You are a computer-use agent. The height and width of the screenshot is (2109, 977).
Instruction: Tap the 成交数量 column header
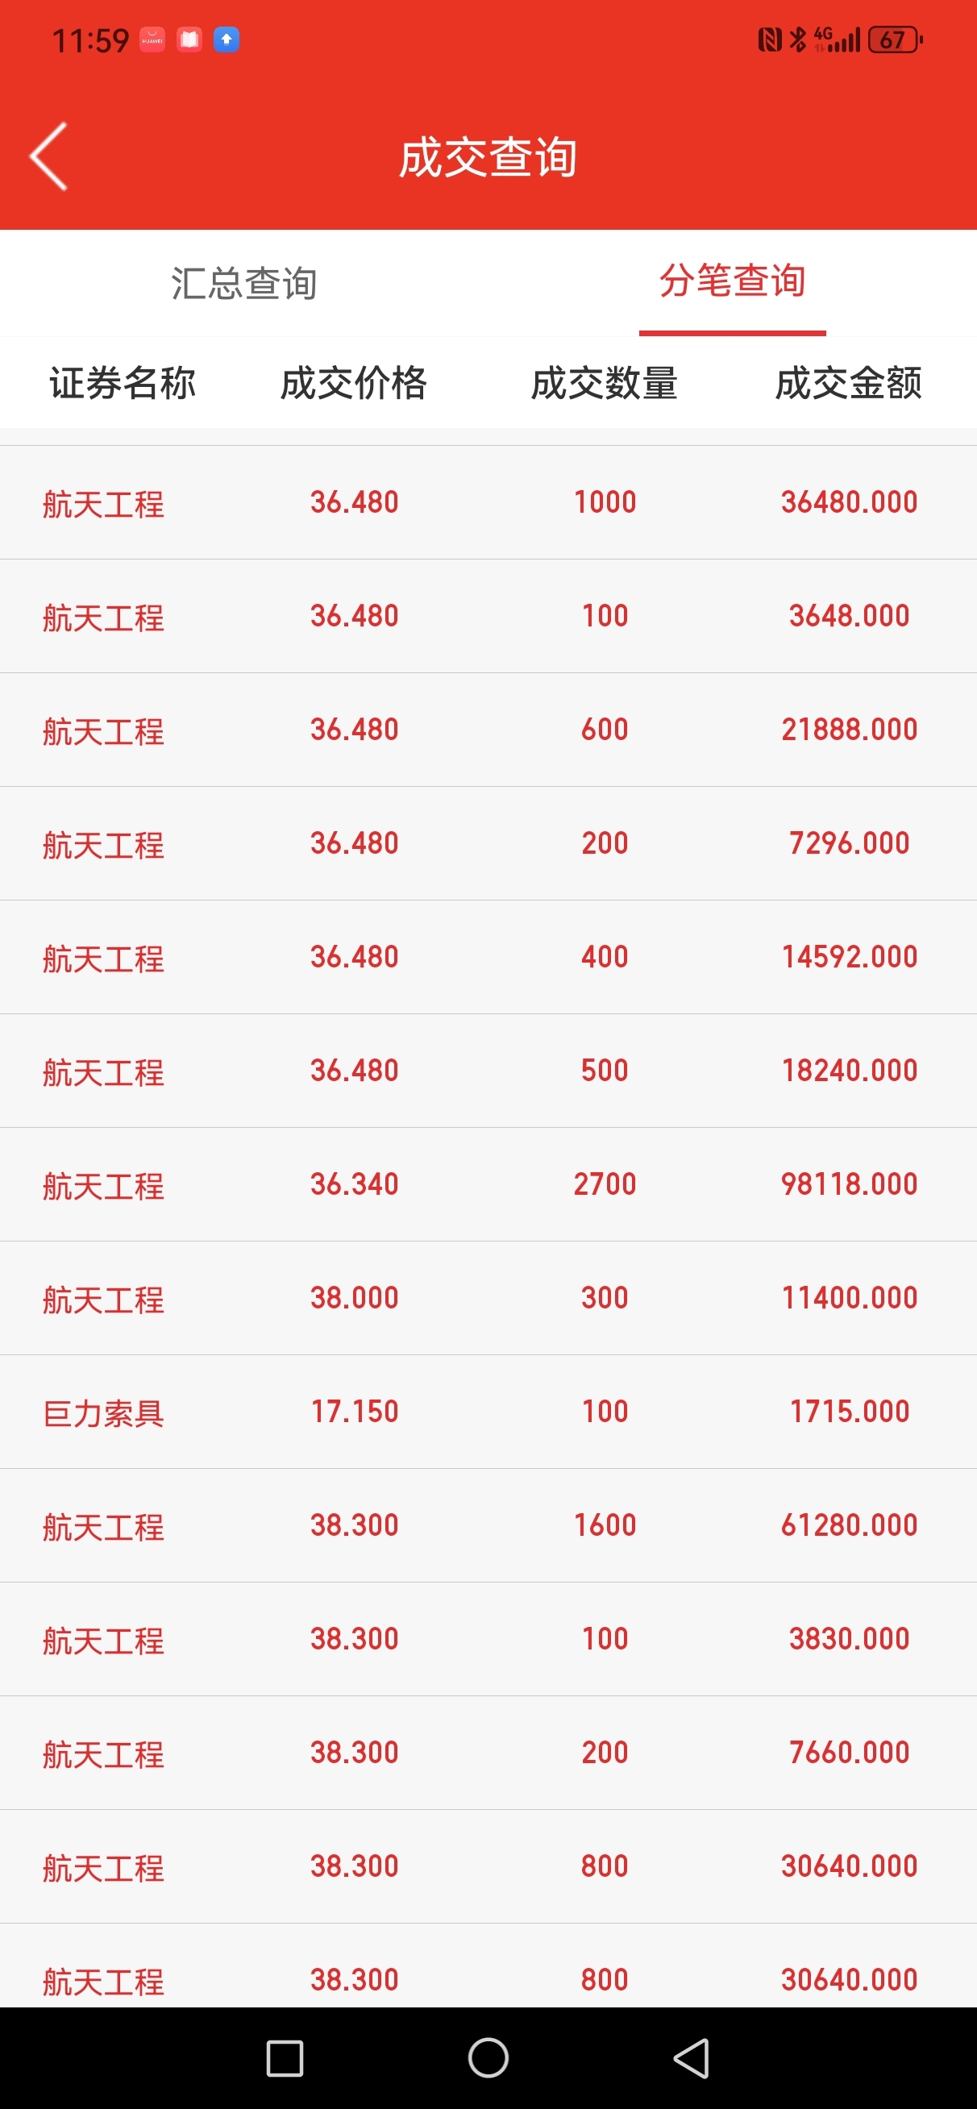[x=605, y=383]
